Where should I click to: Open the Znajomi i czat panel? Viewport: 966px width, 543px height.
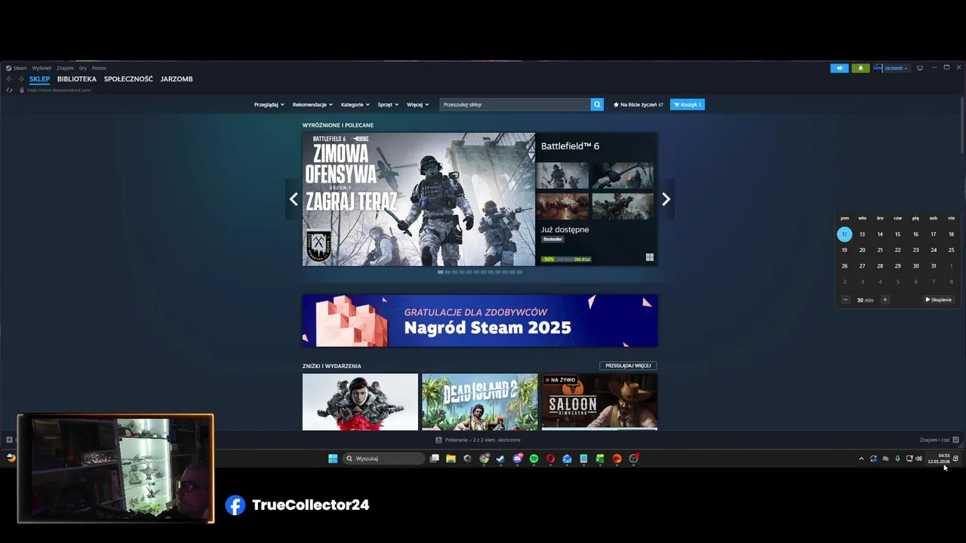click(939, 440)
